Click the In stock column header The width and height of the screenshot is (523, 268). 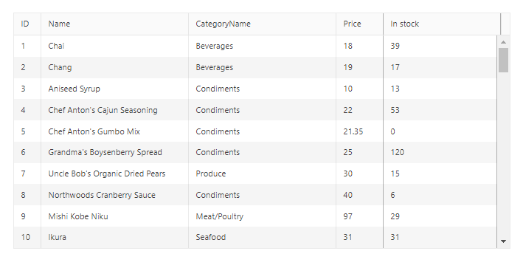[442, 24]
